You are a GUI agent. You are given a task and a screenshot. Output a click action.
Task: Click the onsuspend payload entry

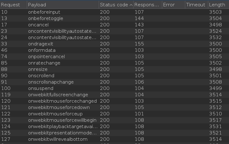[x=40, y=88]
